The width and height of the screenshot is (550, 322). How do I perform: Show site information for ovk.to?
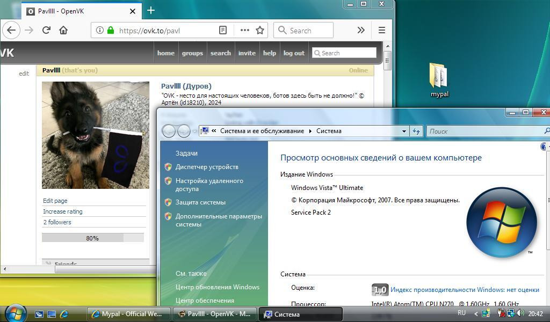(99, 30)
